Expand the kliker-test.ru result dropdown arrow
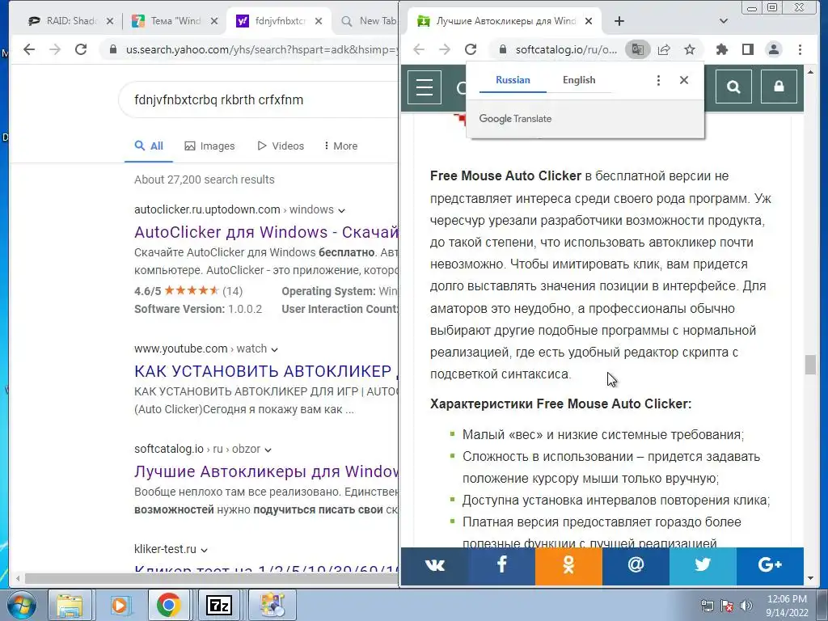Screen dimensions: 828x621 205,550
